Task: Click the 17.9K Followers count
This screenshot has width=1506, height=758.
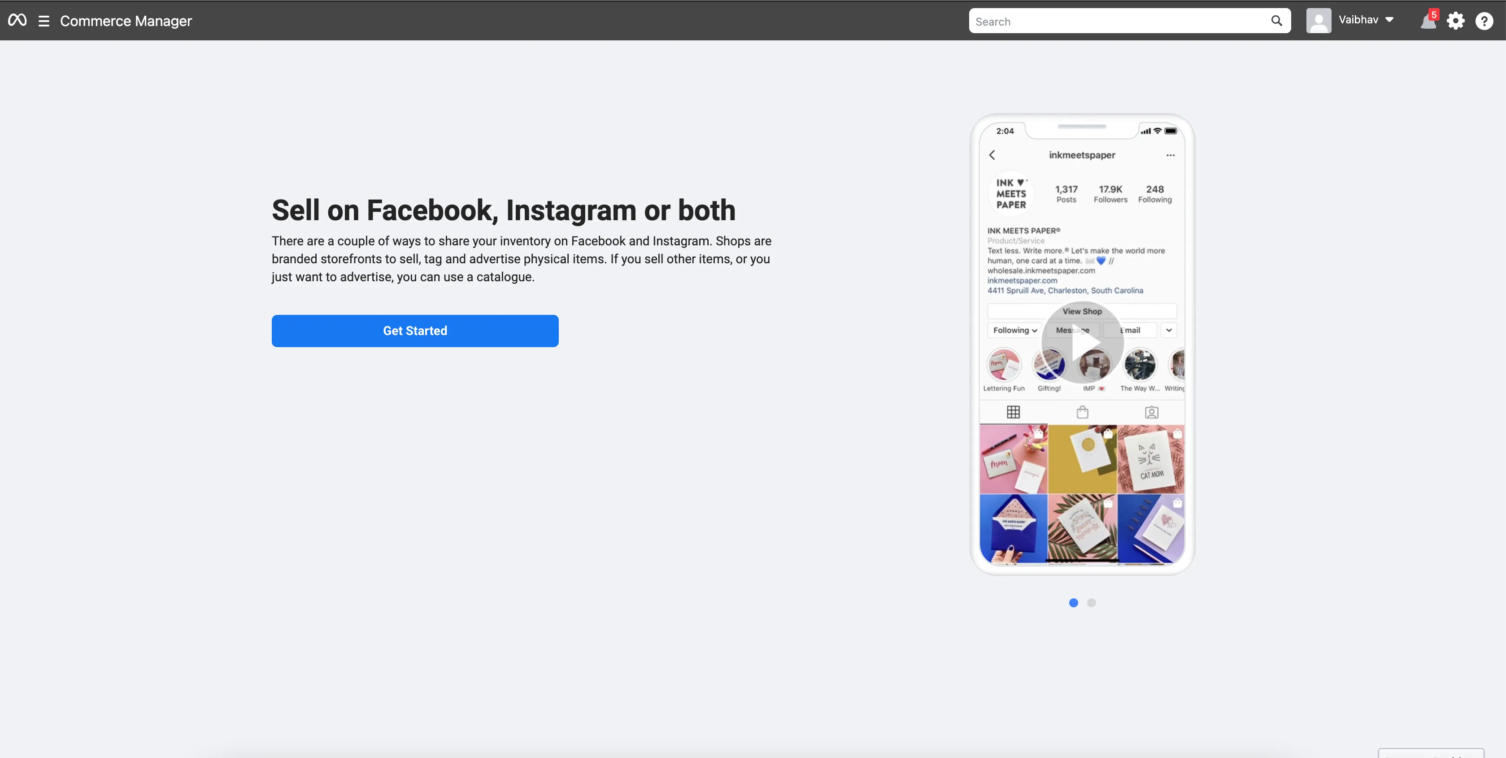Action: click(1110, 194)
